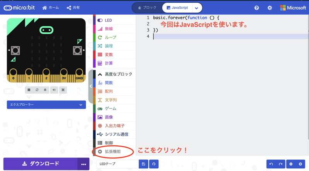Viewport: 309px width, 171px height.
Task: Zoom in the editor
Action: pyautogui.click(x=301, y=164)
